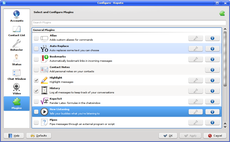
Task: Disable the Highlight plugin checkbox
Action: coord(36,80)
